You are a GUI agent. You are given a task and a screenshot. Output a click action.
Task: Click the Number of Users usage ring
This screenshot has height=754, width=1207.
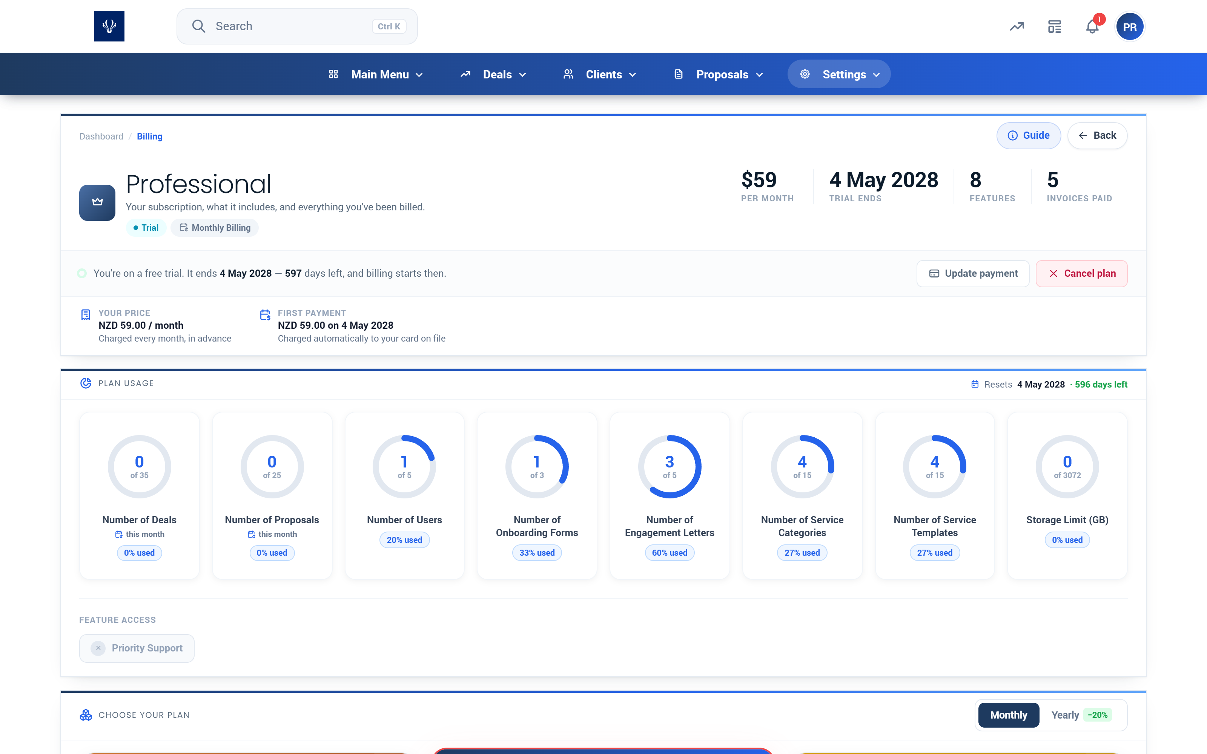click(x=404, y=467)
